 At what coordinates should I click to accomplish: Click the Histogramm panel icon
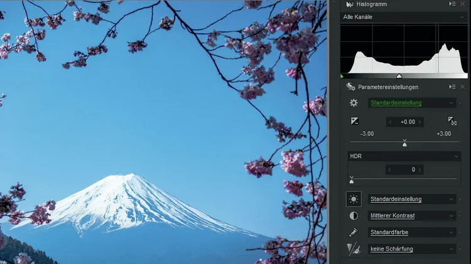[349, 4]
